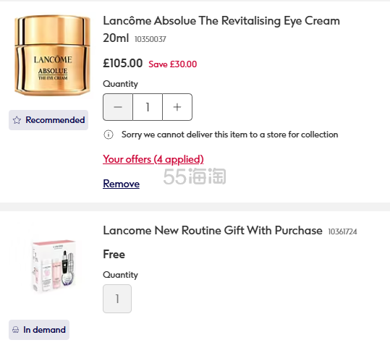Remove the Lancôme eye cream item

pos(121,184)
